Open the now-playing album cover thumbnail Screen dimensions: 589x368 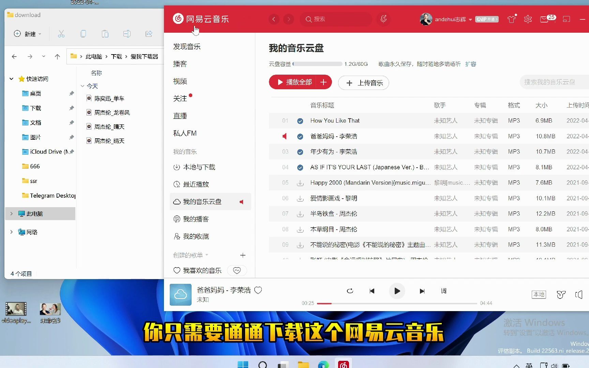tap(181, 294)
